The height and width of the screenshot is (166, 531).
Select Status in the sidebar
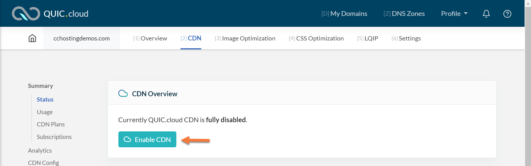45,100
